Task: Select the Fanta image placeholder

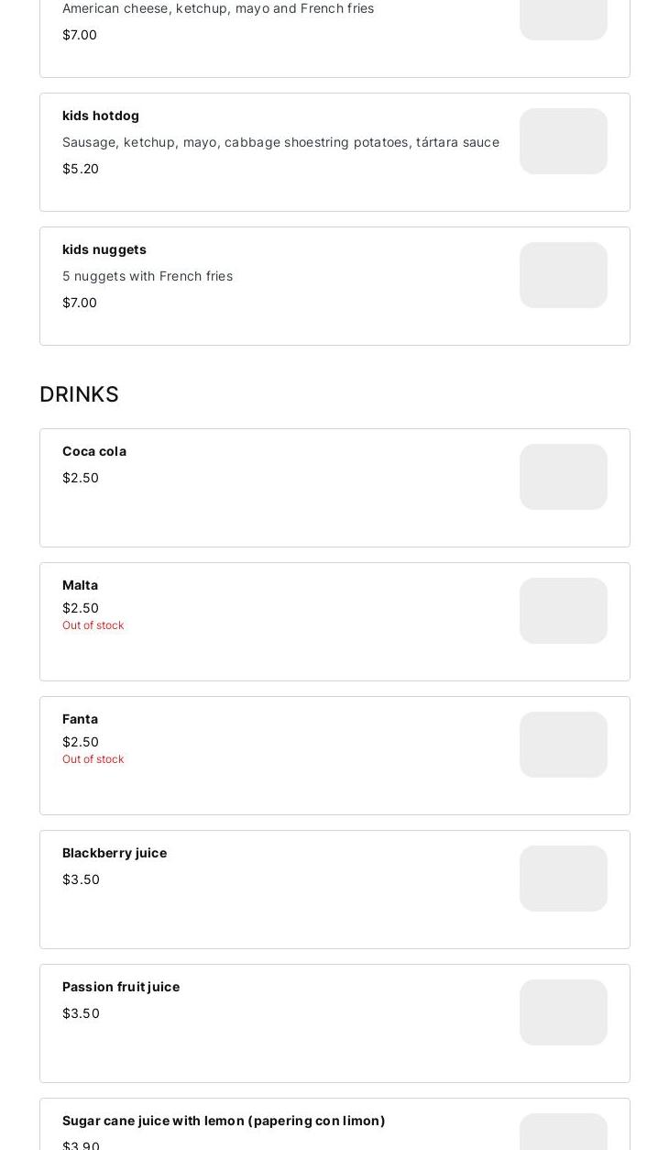Action: click(x=563, y=745)
